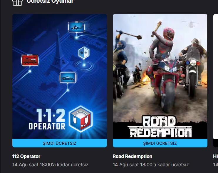218x173 pixels.
Task: Click Road Redemption free-until date text
Action: [151, 165]
